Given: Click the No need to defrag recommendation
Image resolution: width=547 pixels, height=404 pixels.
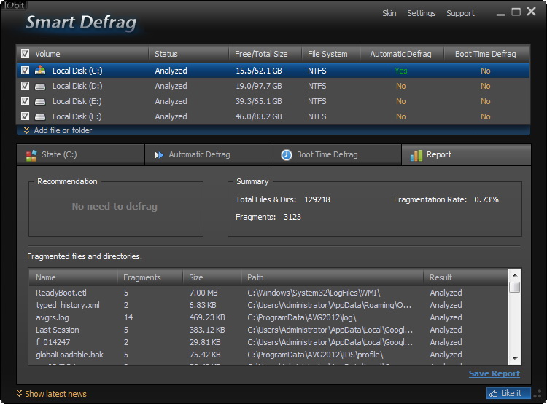Looking at the screenshot, I should 115,207.
